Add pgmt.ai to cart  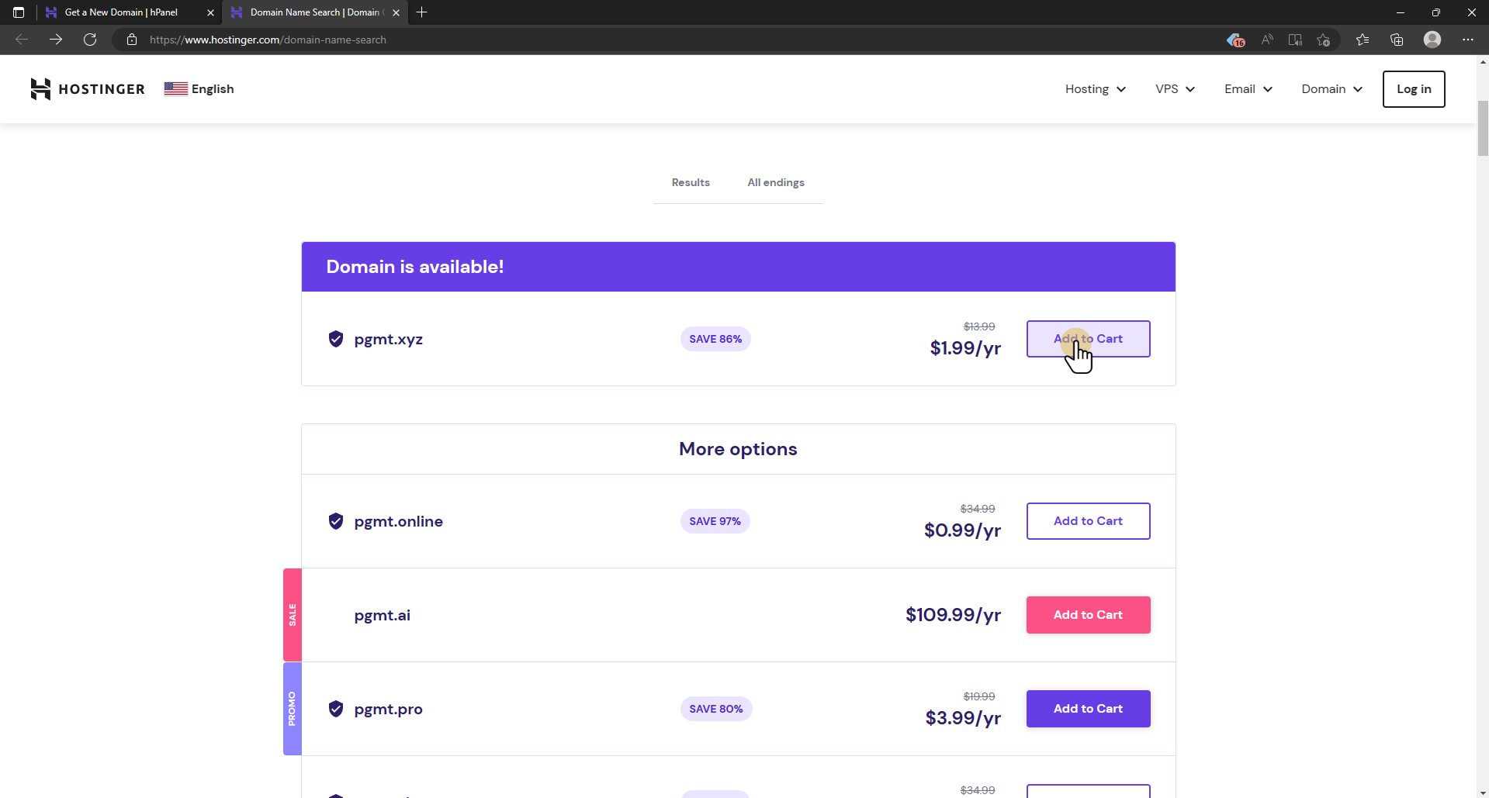(1088, 615)
